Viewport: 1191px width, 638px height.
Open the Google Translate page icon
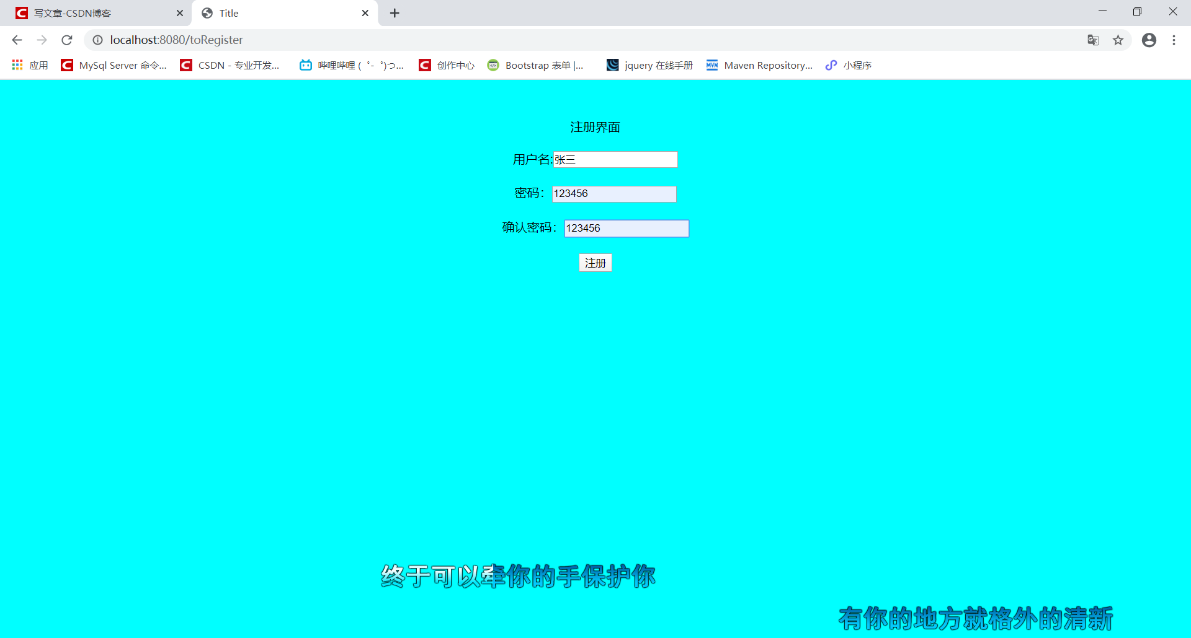tap(1093, 40)
